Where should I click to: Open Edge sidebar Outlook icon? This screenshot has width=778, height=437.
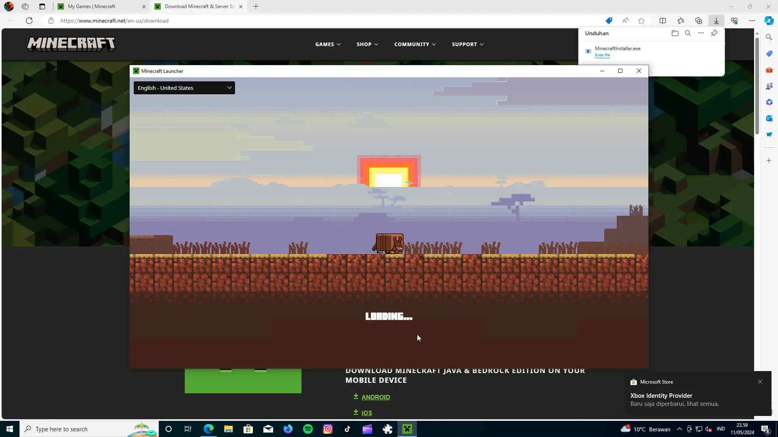tap(769, 118)
